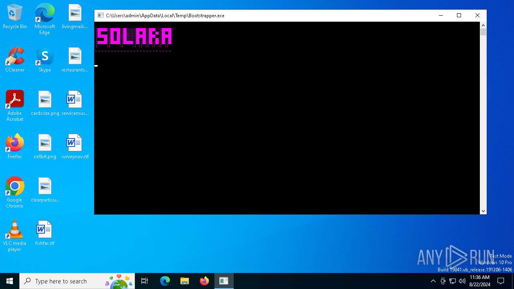
Task: Open network status tray icon
Action: (x=453, y=281)
